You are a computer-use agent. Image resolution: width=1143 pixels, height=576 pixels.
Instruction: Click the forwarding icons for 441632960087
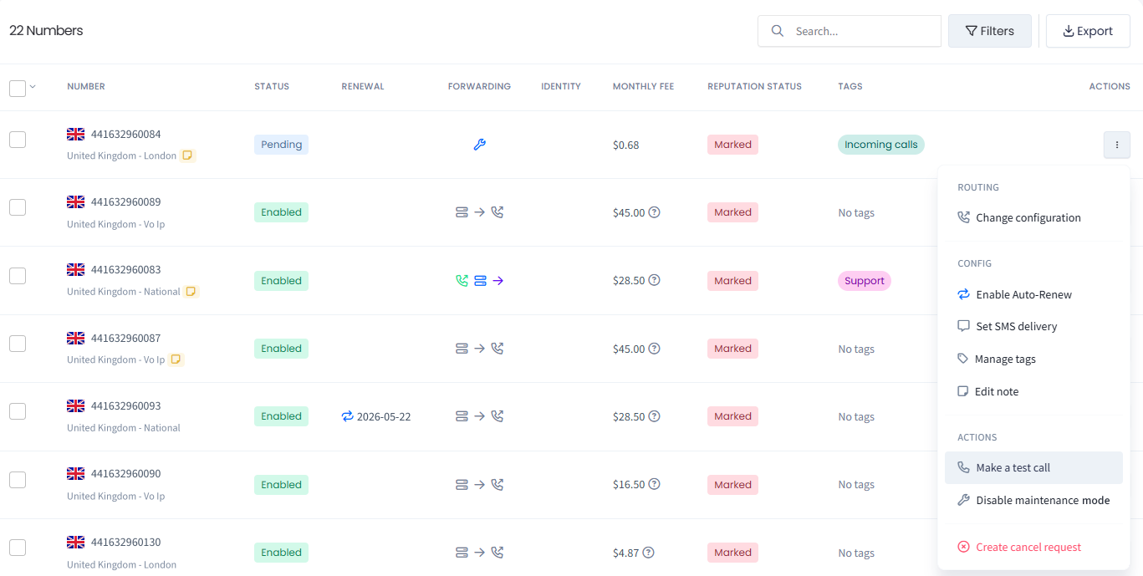point(479,349)
